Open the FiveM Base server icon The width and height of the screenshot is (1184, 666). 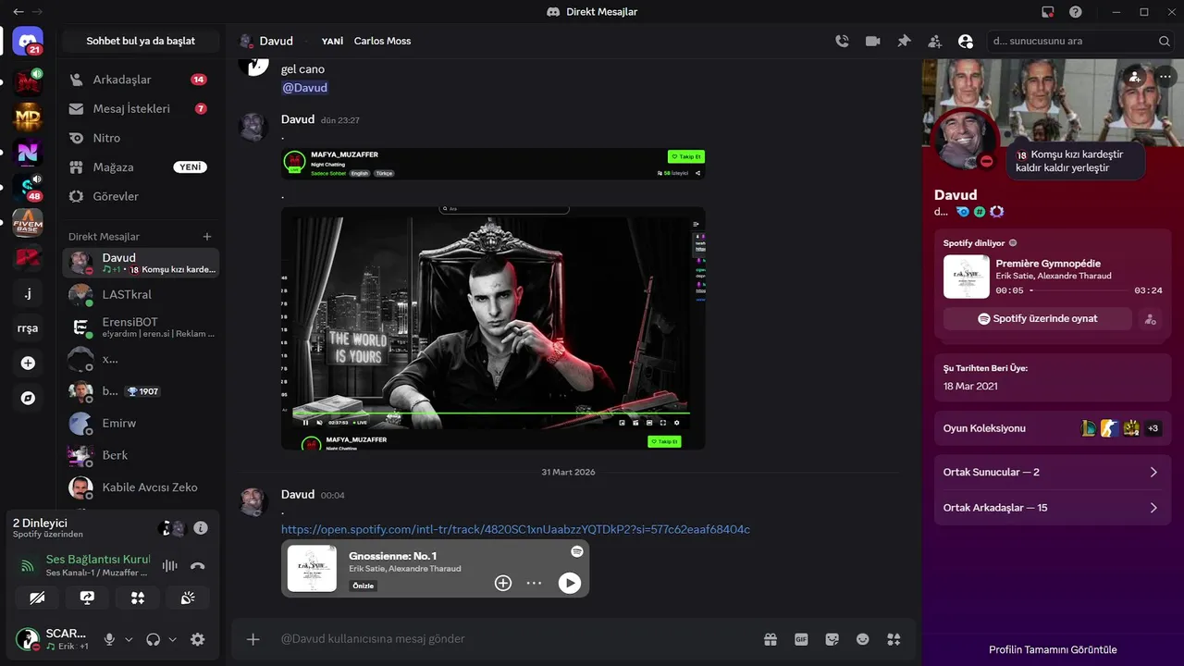point(28,222)
